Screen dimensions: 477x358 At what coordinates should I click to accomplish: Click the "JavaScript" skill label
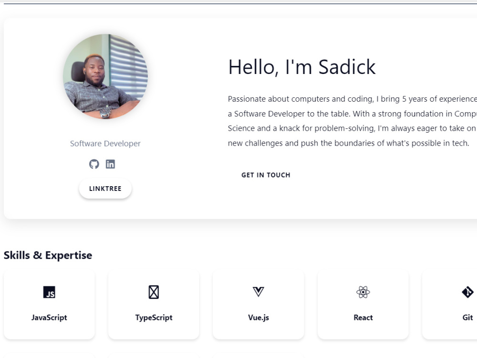click(x=49, y=317)
